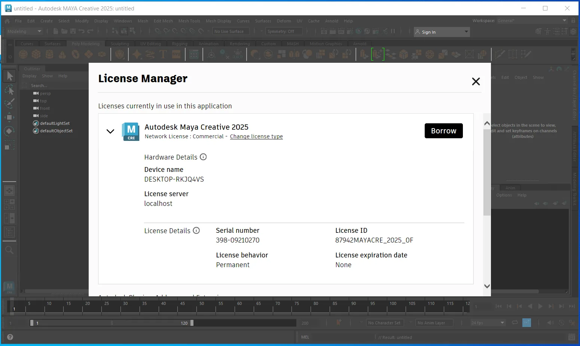This screenshot has width=580, height=346.
Task: Switch to the Sculpting shelf tab
Action: 120,44
